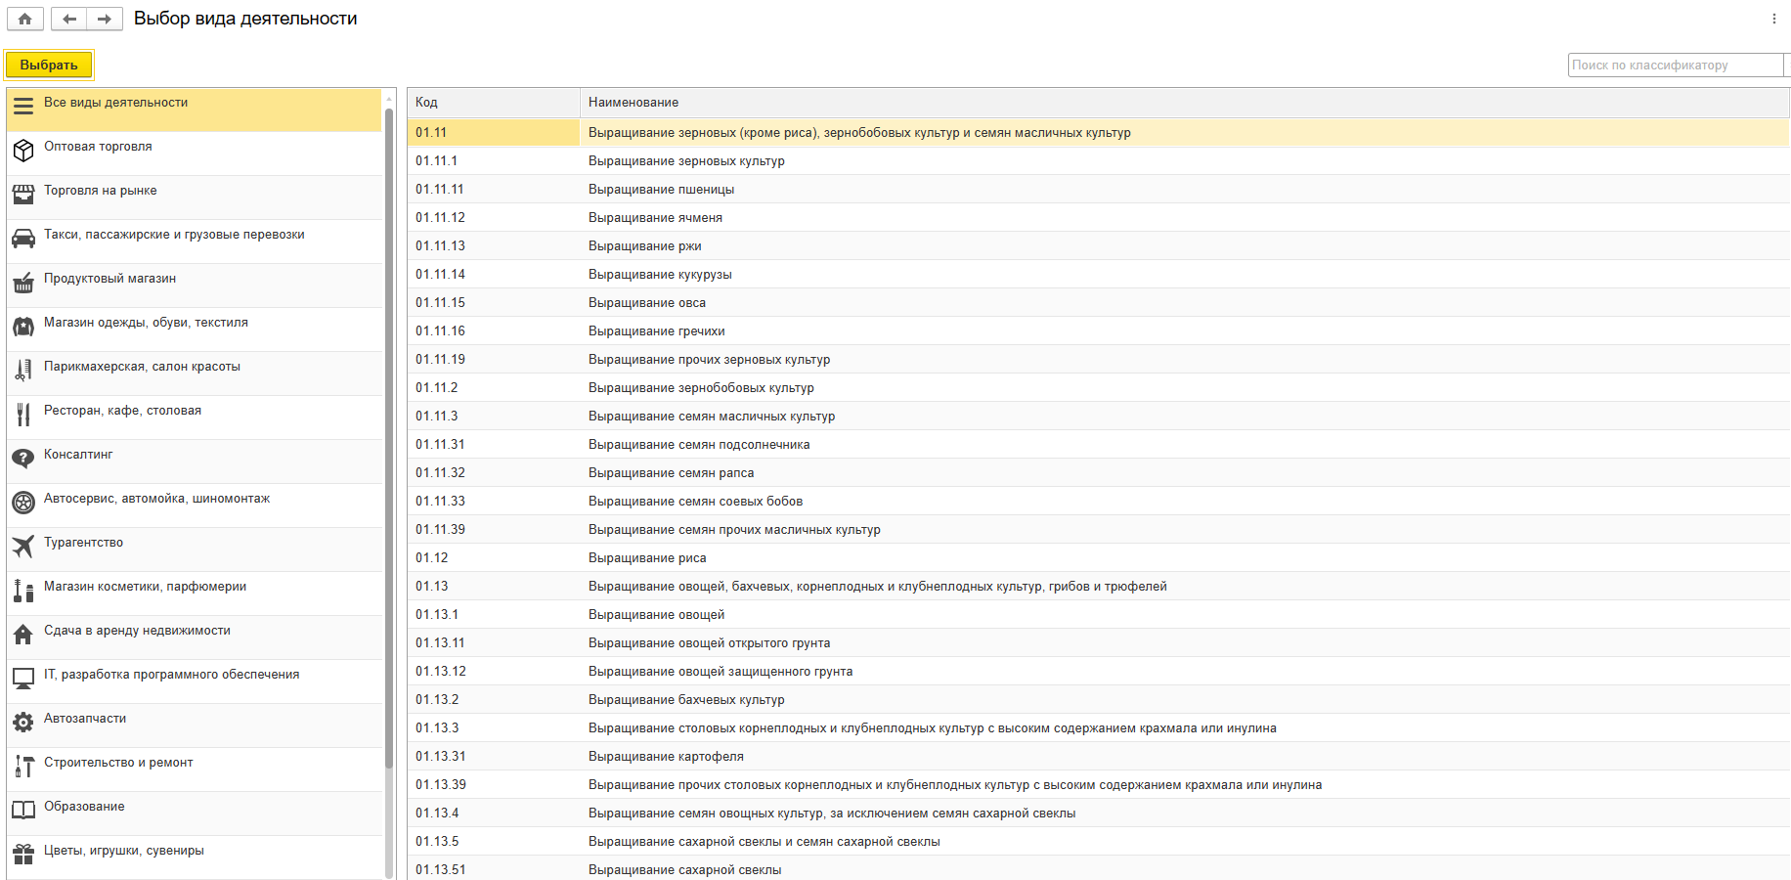Open the three-dot more options menu
1791x880 pixels.
[x=1773, y=19]
